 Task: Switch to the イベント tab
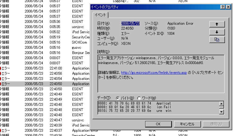coord(100,15)
